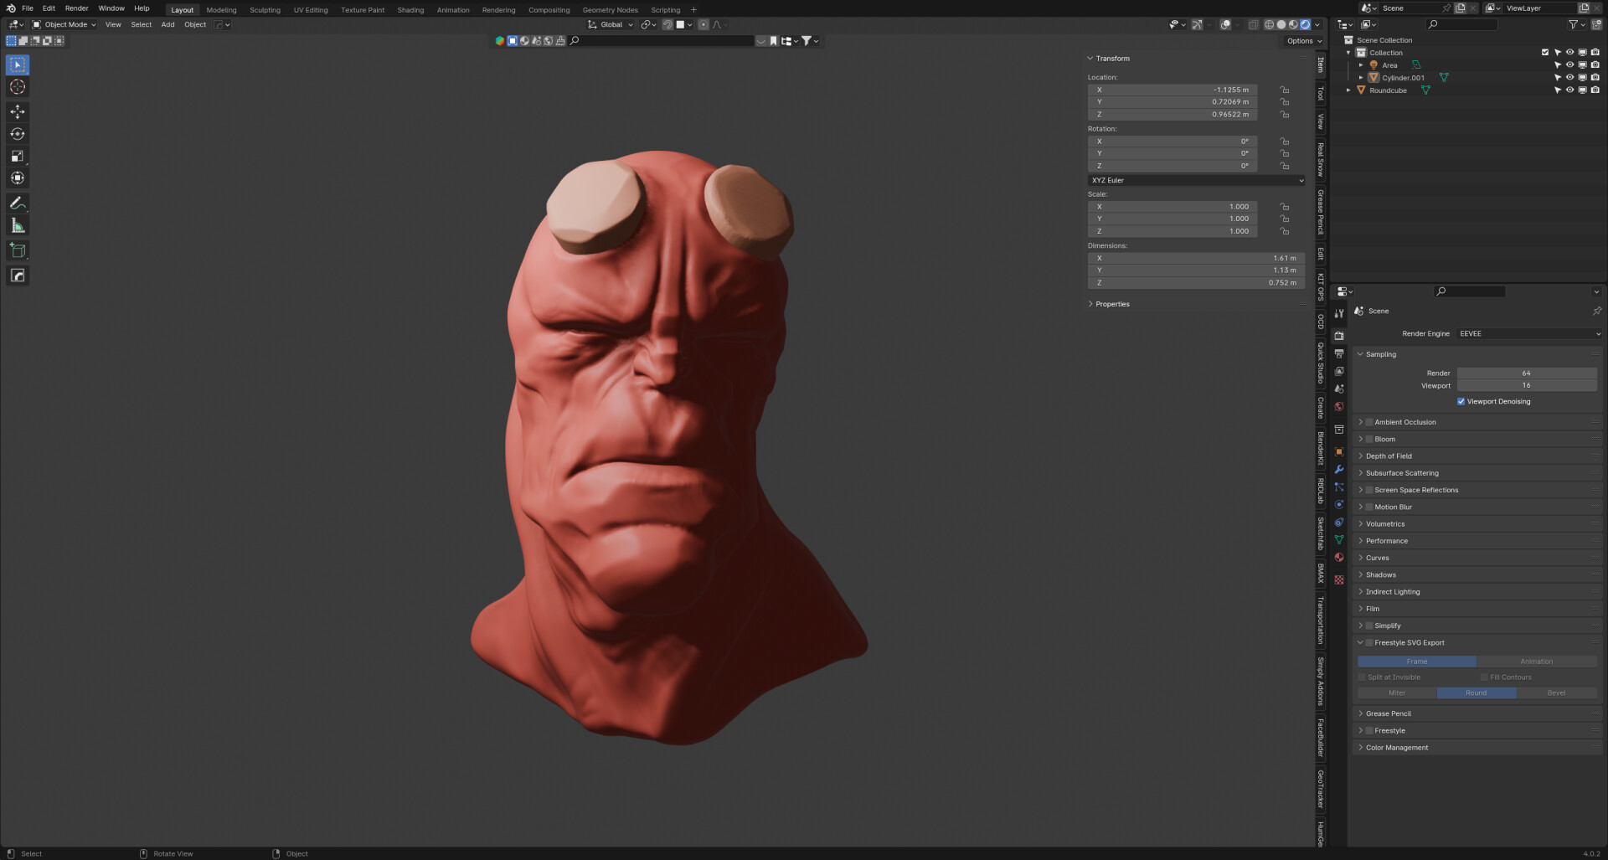Expand the Shadows panel
The image size is (1608, 860).
point(1381,574)
